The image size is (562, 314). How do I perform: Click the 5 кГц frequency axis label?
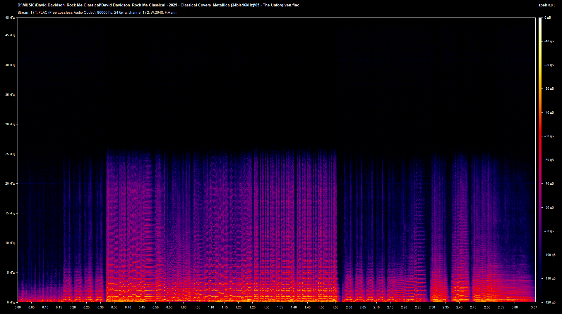click(x=11, y=273)
